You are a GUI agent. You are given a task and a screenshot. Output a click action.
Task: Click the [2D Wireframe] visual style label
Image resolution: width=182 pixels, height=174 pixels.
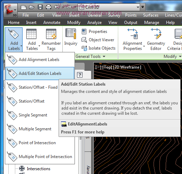click(x=127, y=67)
